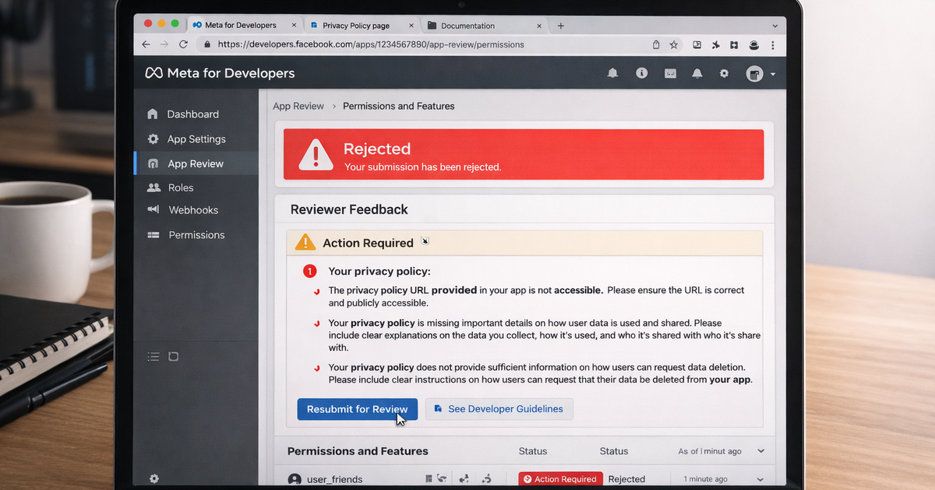Go back using the browser back arrow
This screenshot has height=490, width=935.
(146, 45)
